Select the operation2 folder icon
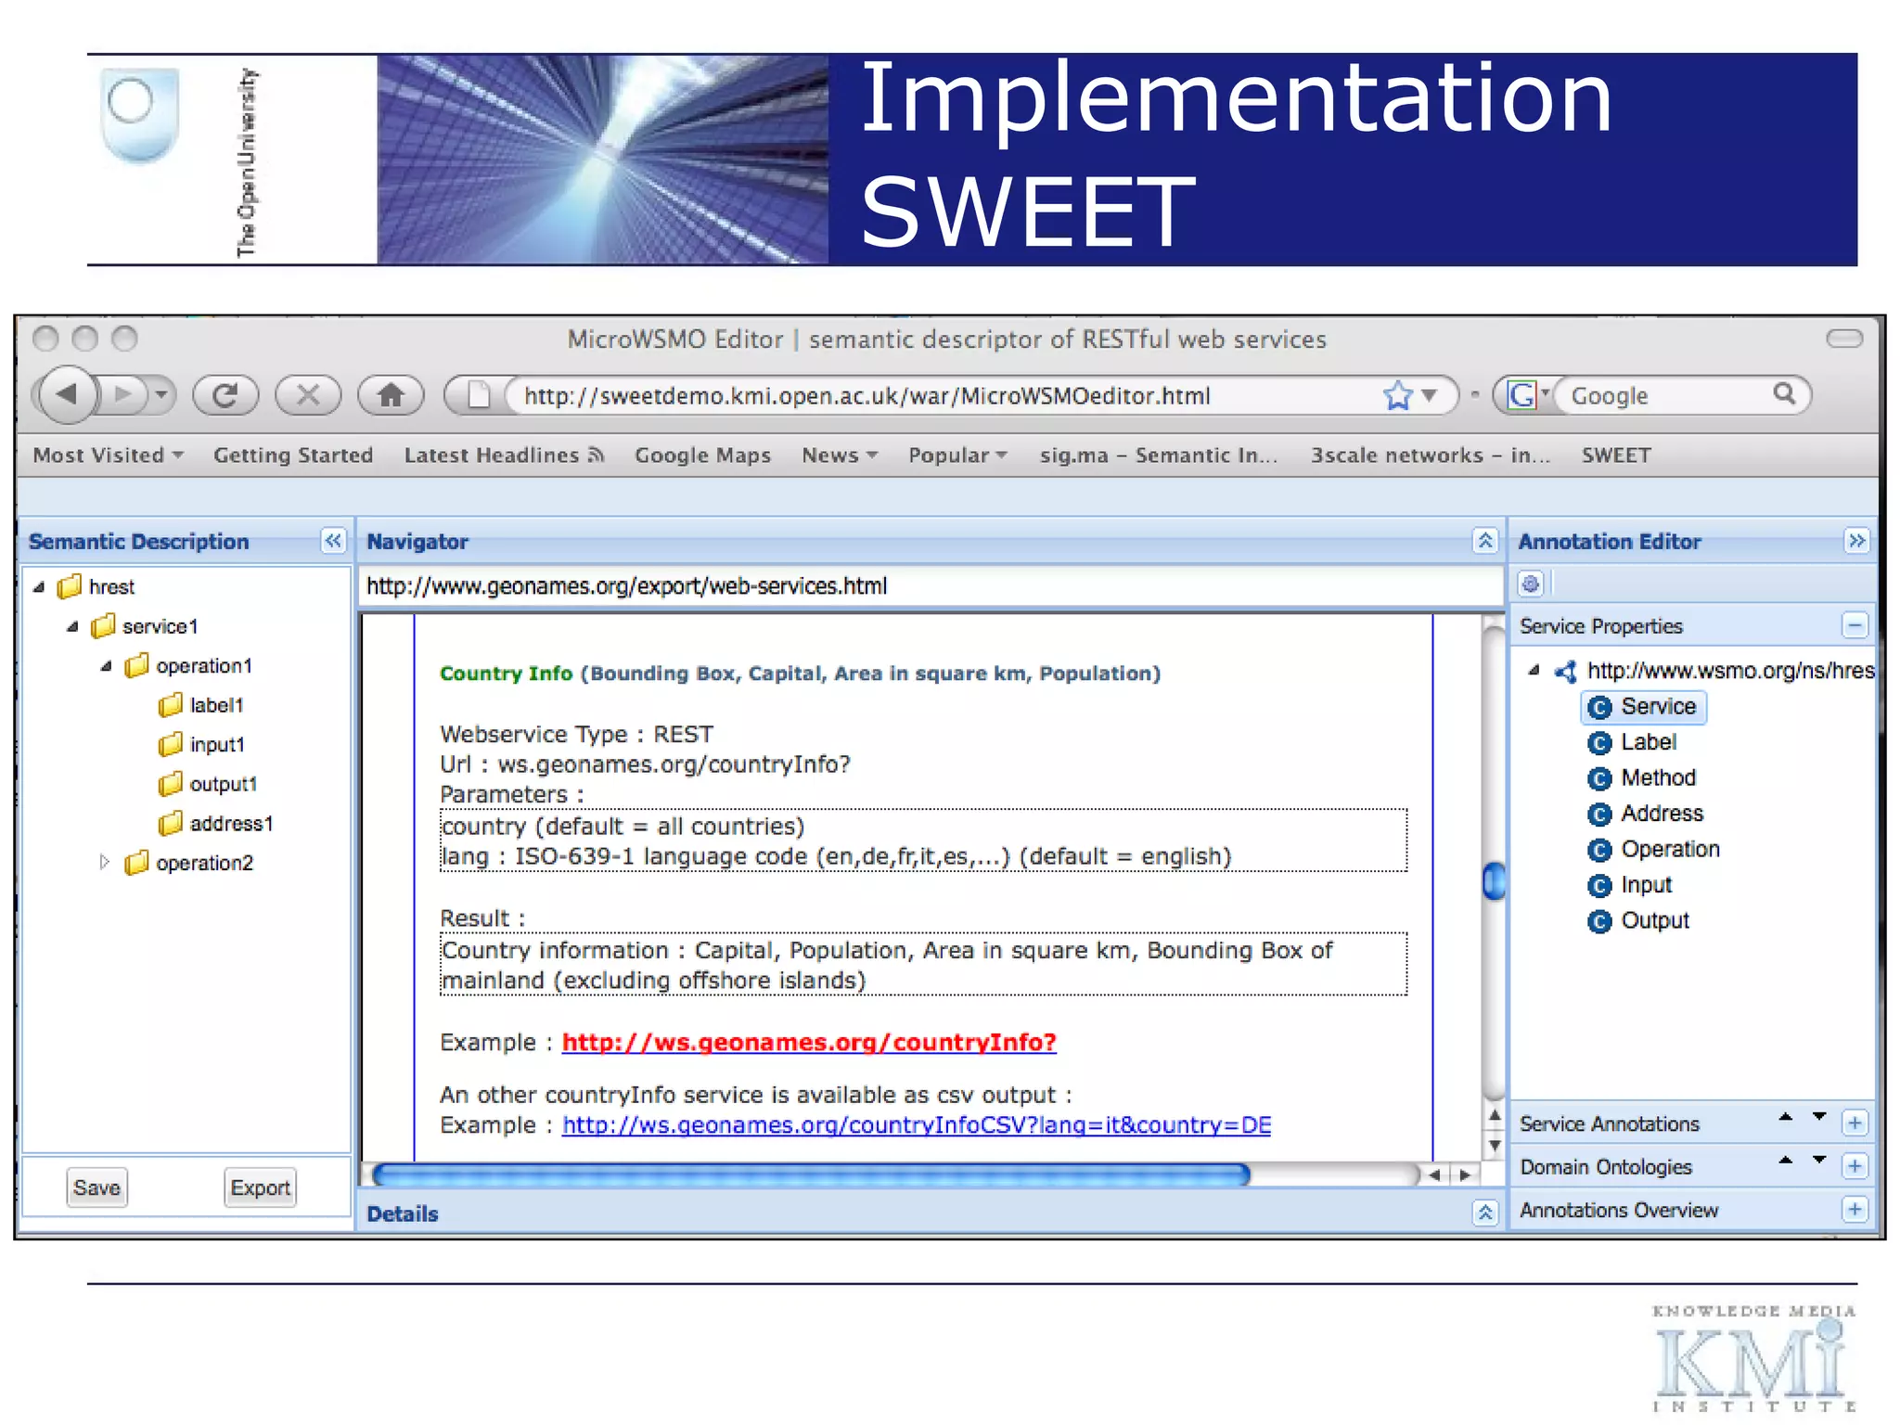Screen dimensions: 1900x1425 tap(136, 863)
